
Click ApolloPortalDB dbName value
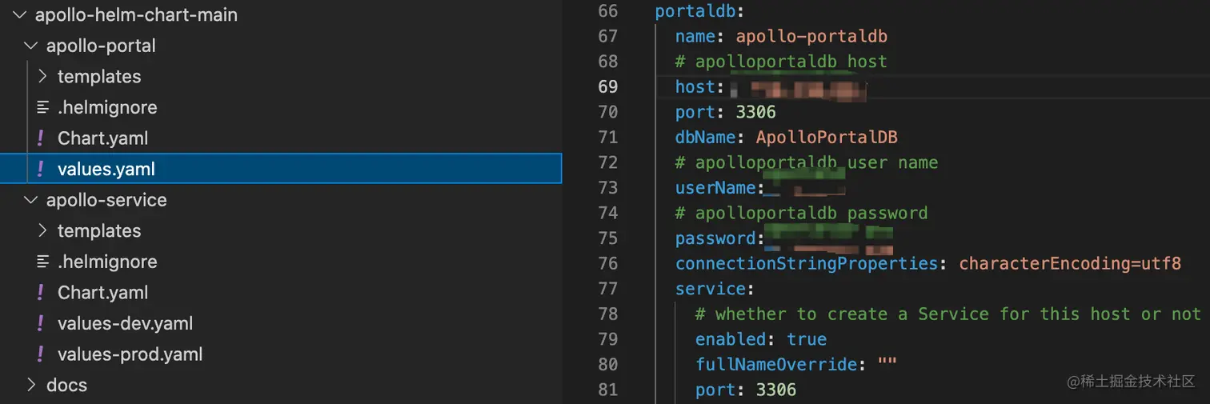[827, 137]
